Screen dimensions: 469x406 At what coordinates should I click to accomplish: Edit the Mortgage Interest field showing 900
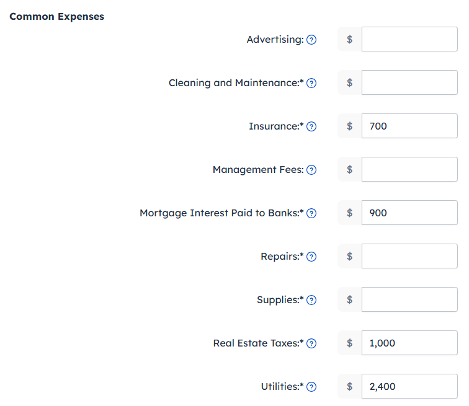click(x=409, y=213)
